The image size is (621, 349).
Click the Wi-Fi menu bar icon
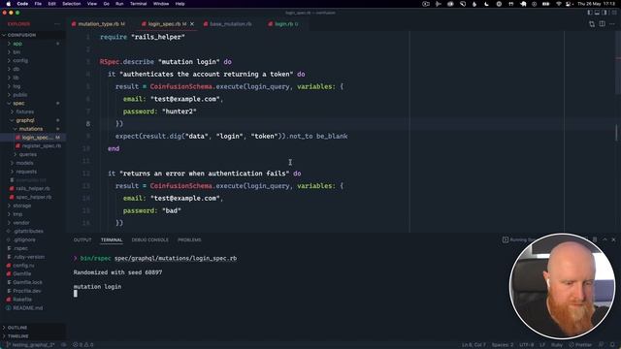click(559, 4)
